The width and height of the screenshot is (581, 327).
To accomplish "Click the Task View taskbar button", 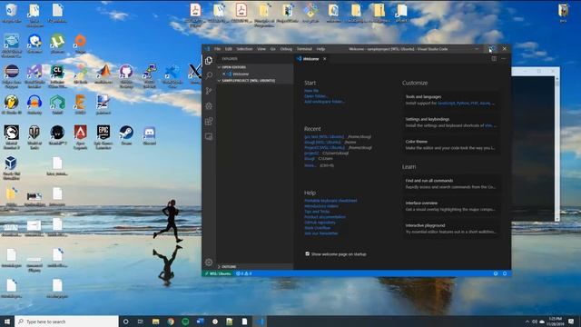I will (141, 322).
